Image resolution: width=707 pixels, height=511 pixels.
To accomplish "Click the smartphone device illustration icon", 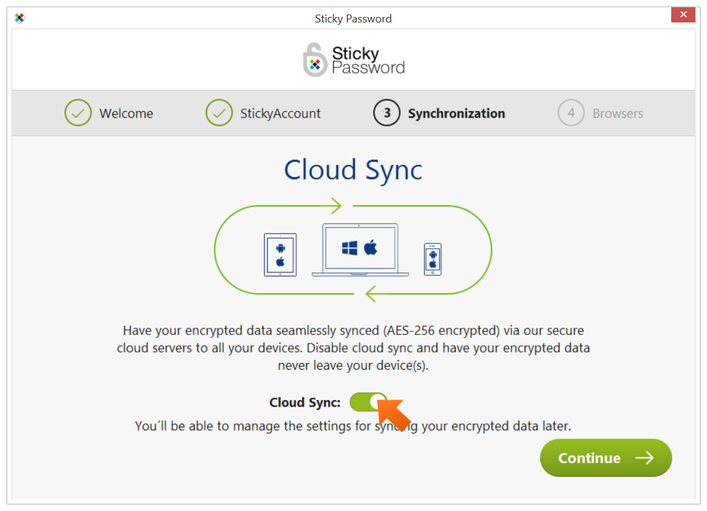I will click(433, 259).
